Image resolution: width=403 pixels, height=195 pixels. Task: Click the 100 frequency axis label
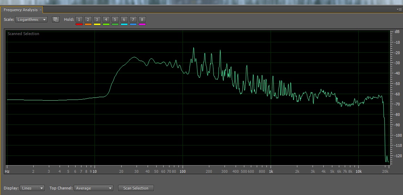[183, 171]
